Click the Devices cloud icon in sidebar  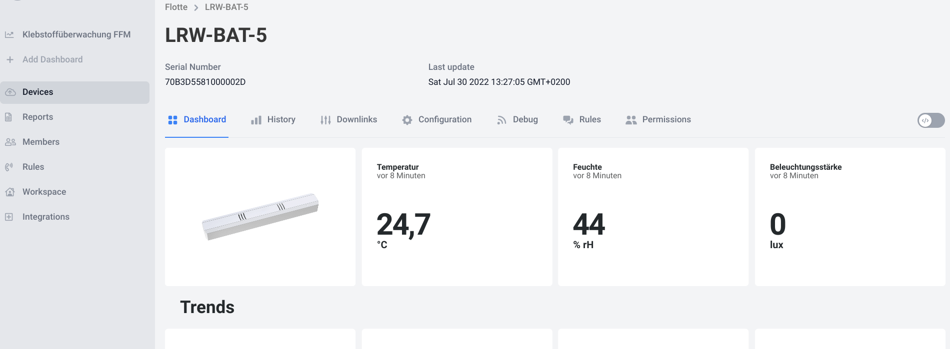10,92
